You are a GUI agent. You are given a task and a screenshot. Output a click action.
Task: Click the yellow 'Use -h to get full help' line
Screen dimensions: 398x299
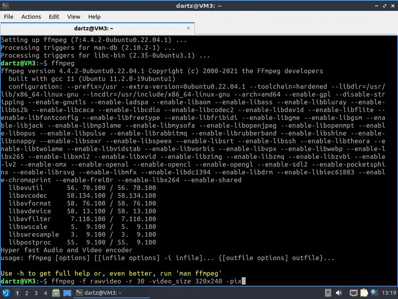pos(111,274)
